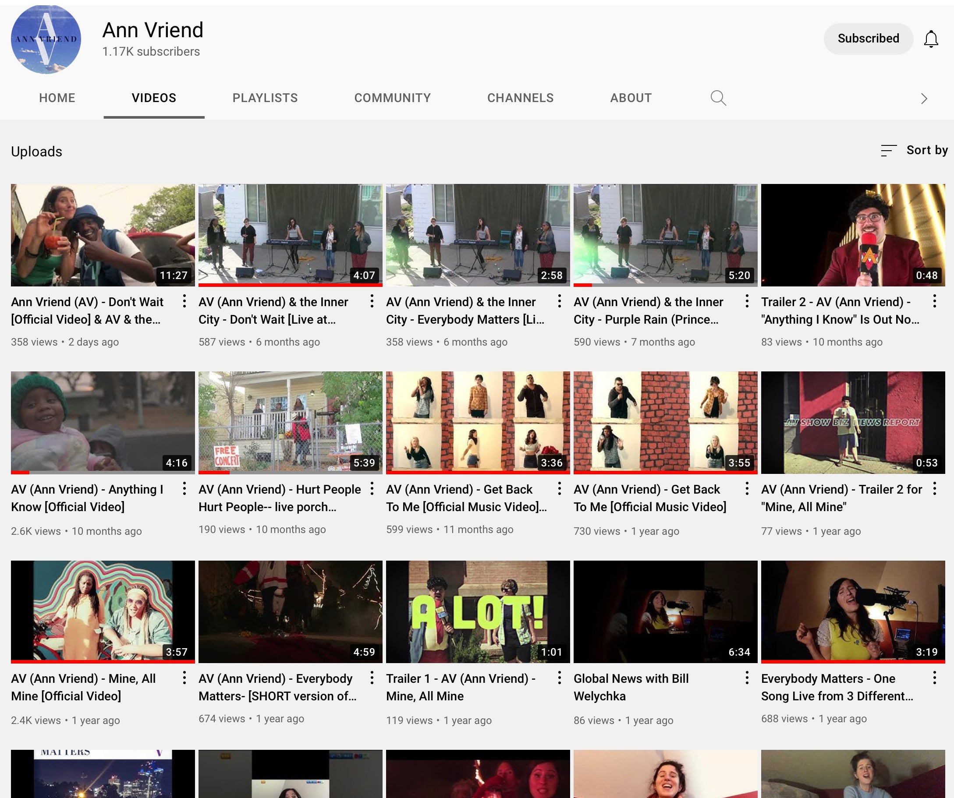Open options for Hurt People live porch video
Viewport: 954px width, 798px height.
(x=372, y=488)
